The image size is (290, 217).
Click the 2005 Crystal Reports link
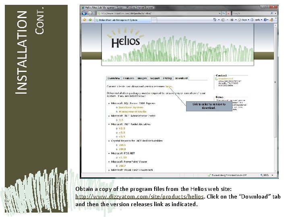(122, 145)
